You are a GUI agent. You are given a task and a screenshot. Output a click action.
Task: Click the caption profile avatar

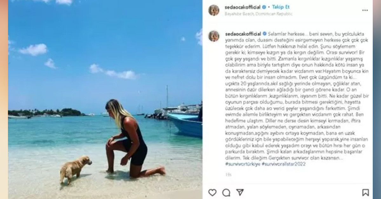[214, 36]
